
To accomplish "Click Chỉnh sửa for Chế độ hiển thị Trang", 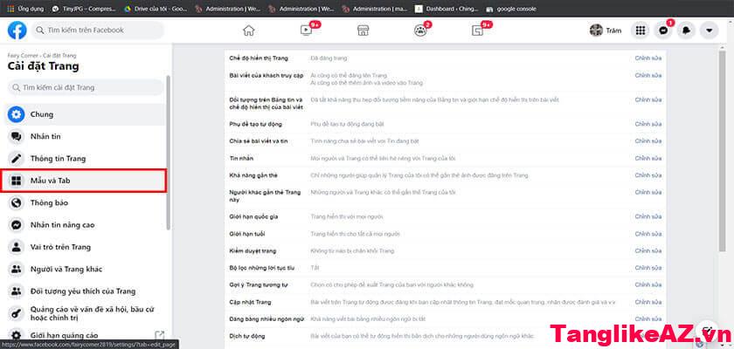I will pyautogui.click(x=647, y=57).
